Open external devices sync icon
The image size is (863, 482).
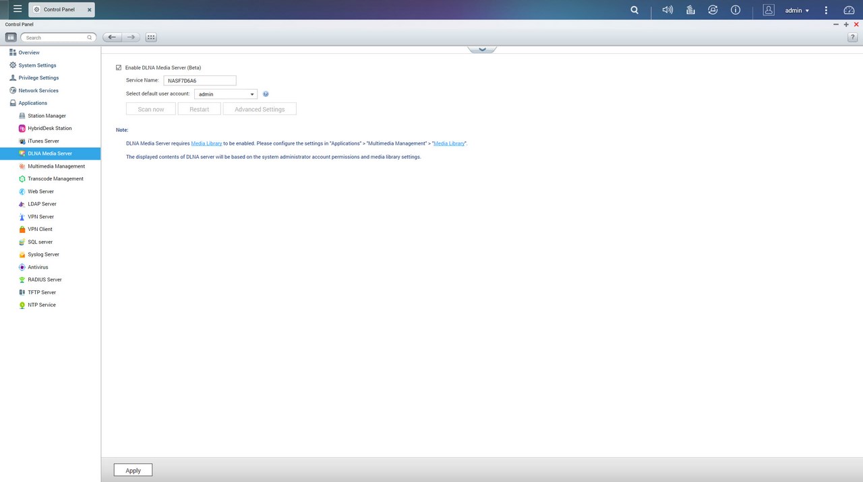click(713, 10)
